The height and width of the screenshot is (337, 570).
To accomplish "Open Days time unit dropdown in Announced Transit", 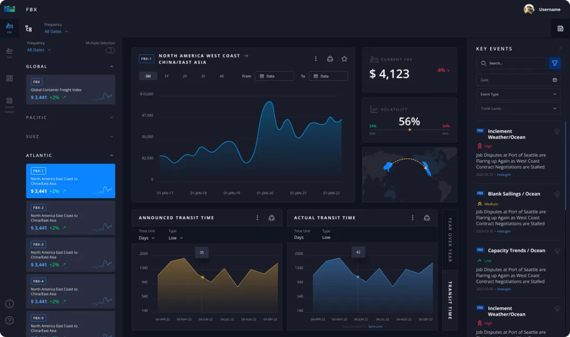I will [x=147, y=238].
